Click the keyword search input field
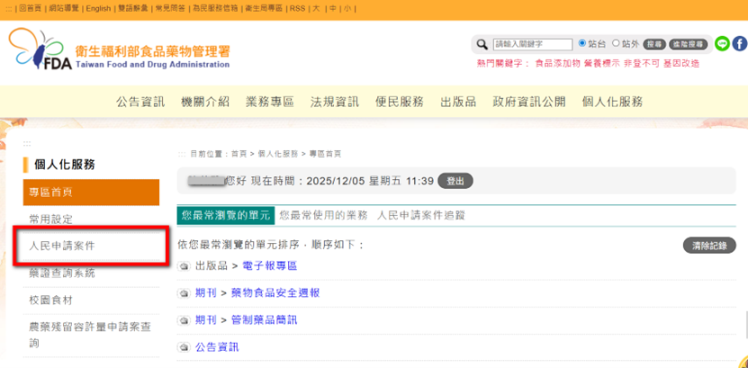 click(x=533, y=44)
